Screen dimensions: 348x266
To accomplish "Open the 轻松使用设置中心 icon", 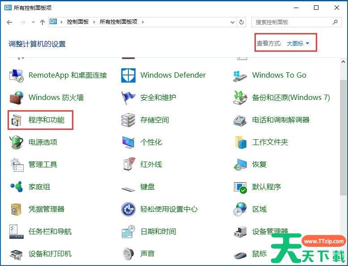I will [x=128, y=209].
